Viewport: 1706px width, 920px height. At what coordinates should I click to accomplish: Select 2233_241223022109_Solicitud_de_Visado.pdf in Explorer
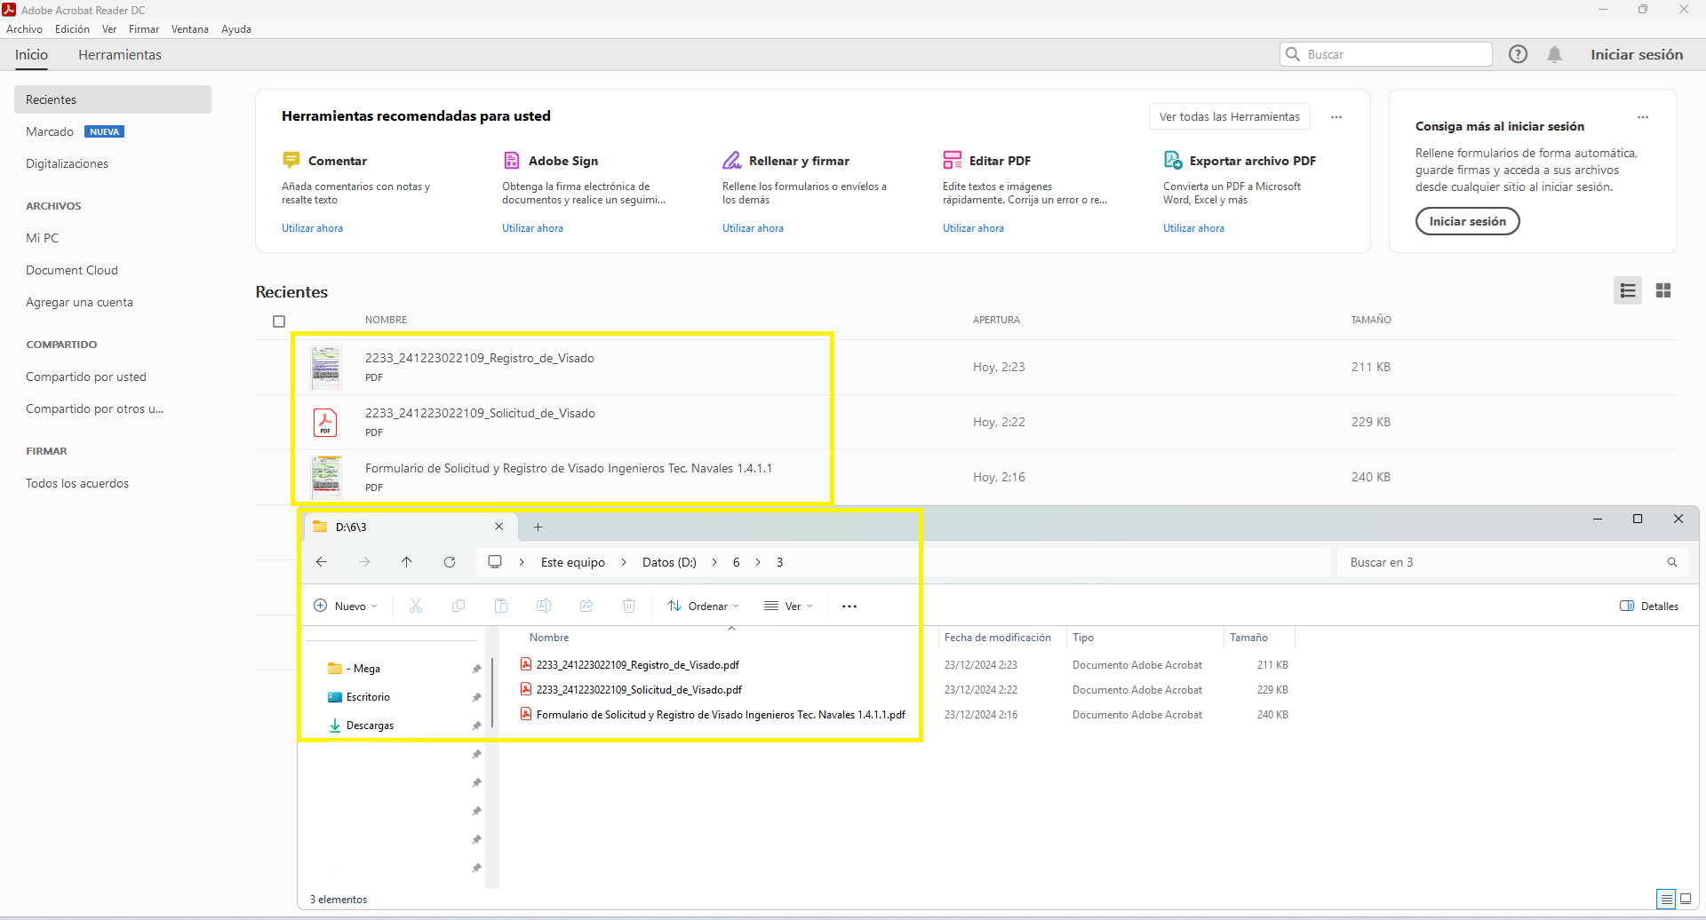point(639,690)
